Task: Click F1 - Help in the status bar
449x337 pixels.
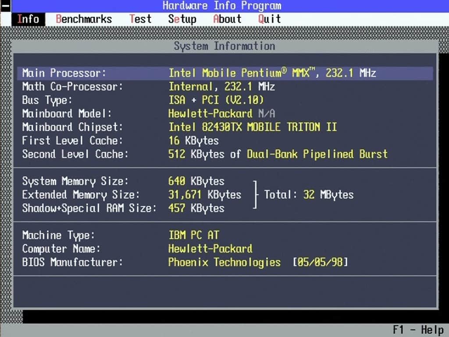Action: 418,330
